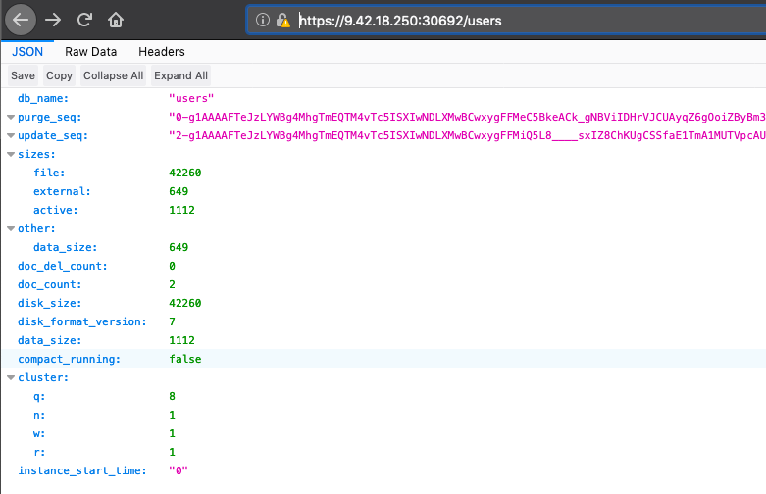This screenshot has height=494, width=766.
Task: Switch to the JSON tab
Action: pyautogui.click(x=27, y=52)
